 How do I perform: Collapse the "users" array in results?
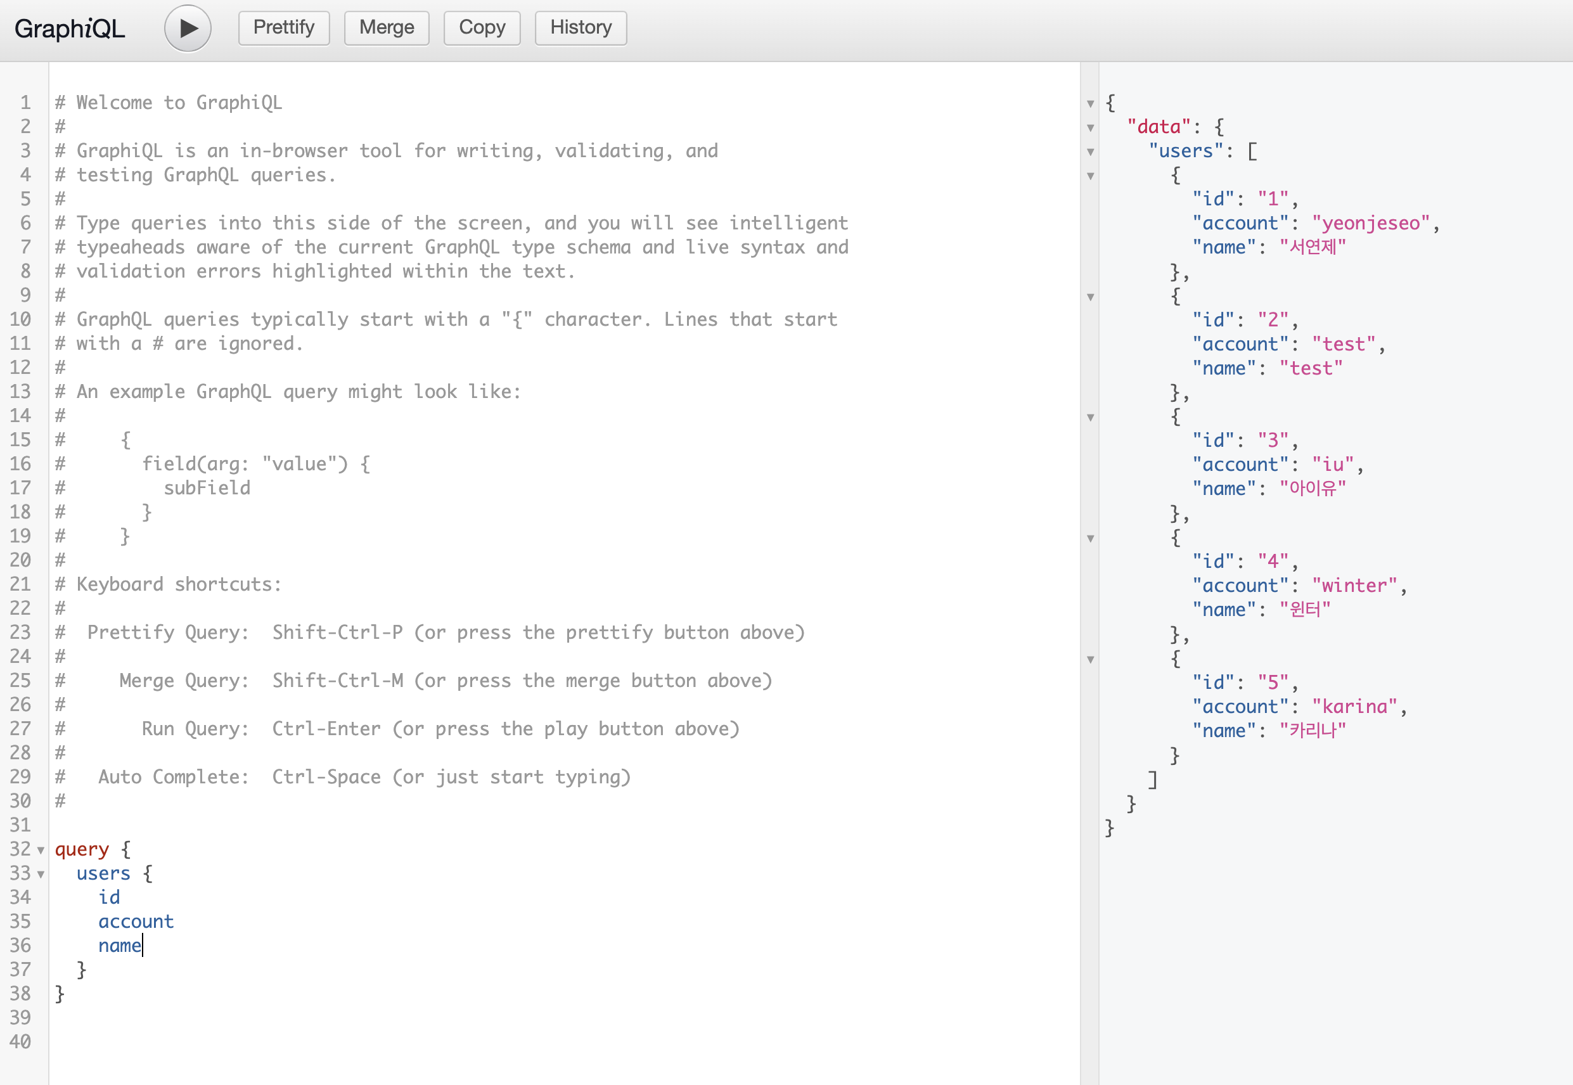tap(1090, 151)
